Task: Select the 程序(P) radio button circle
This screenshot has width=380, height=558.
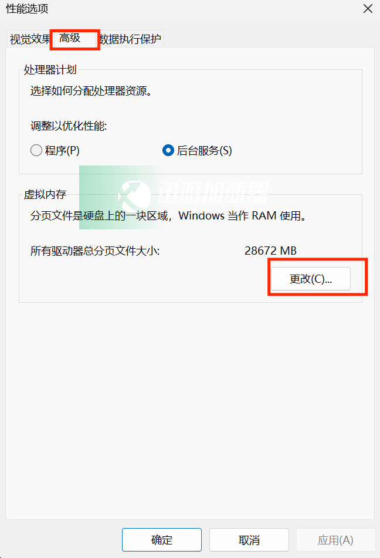Action: click(x=36, y=150)
